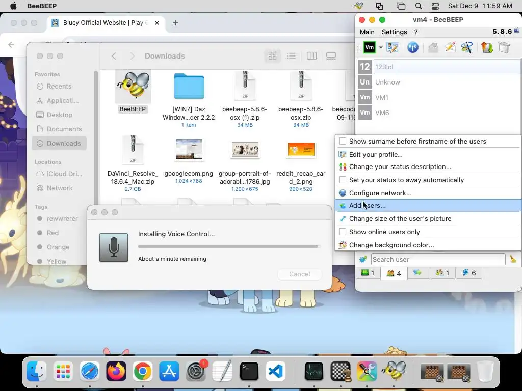The width and height of the screenshot is (522, 391).
Task: Select the users tab showing 4
Action: [394, 273]
